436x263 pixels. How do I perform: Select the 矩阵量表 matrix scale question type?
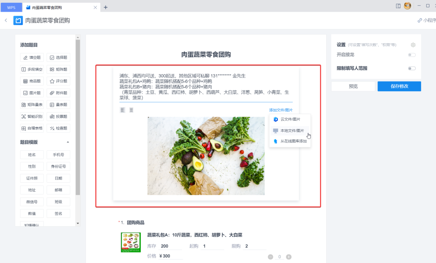coord(32,104)
